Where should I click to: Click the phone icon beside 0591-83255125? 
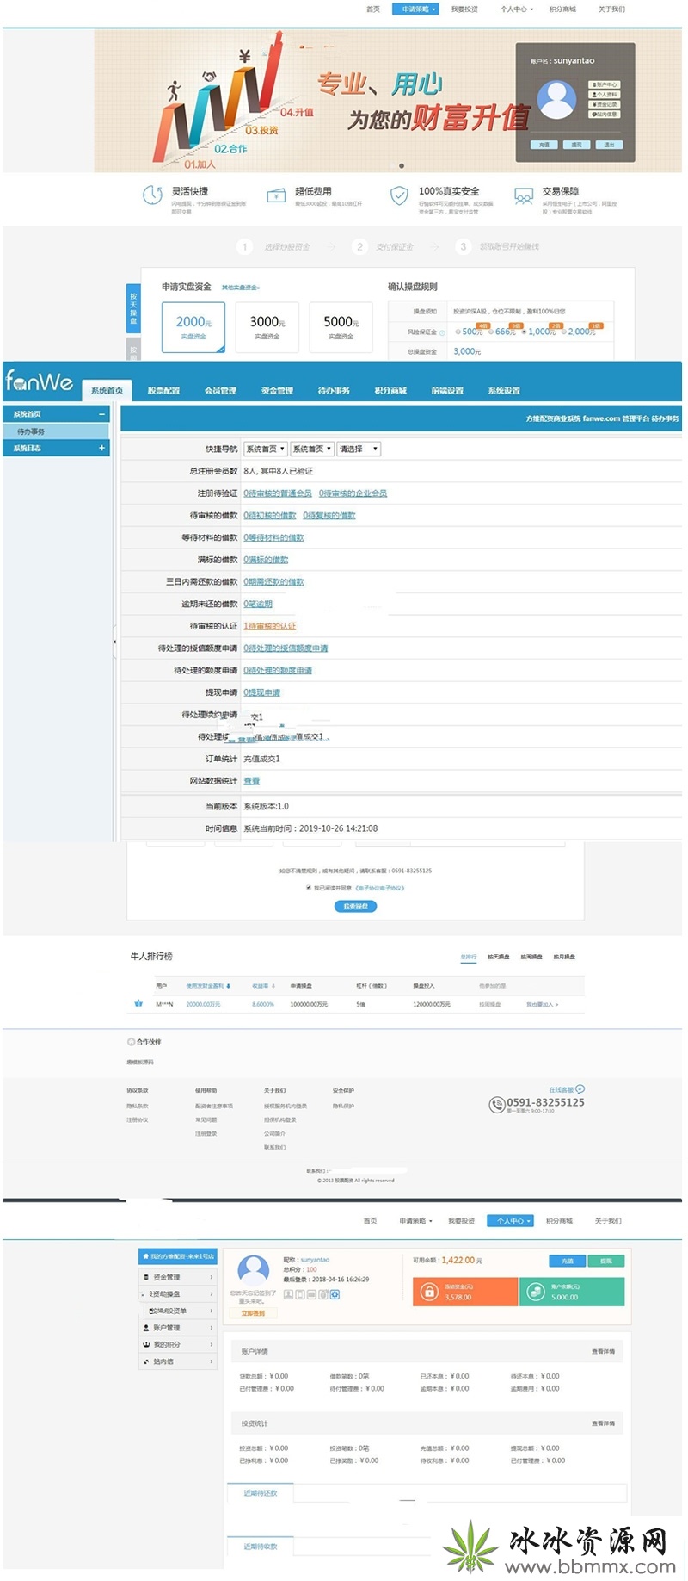[x=496, y=1104]
